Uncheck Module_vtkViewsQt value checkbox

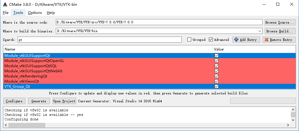tap(216, 81)
